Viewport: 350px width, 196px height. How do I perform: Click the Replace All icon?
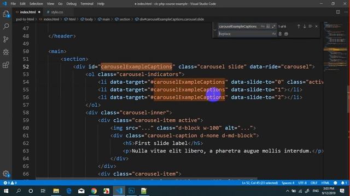tap(286, 34)
